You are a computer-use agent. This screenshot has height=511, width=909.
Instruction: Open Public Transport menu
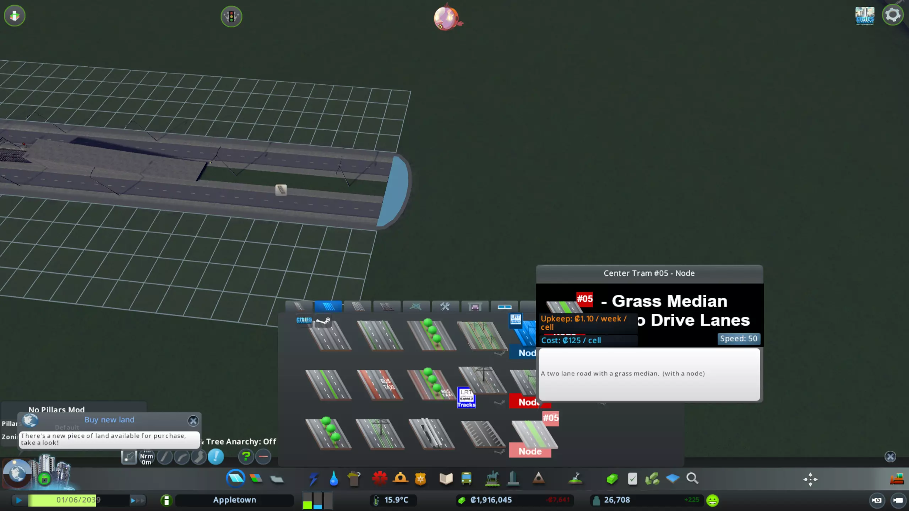[x=466, y=479]
